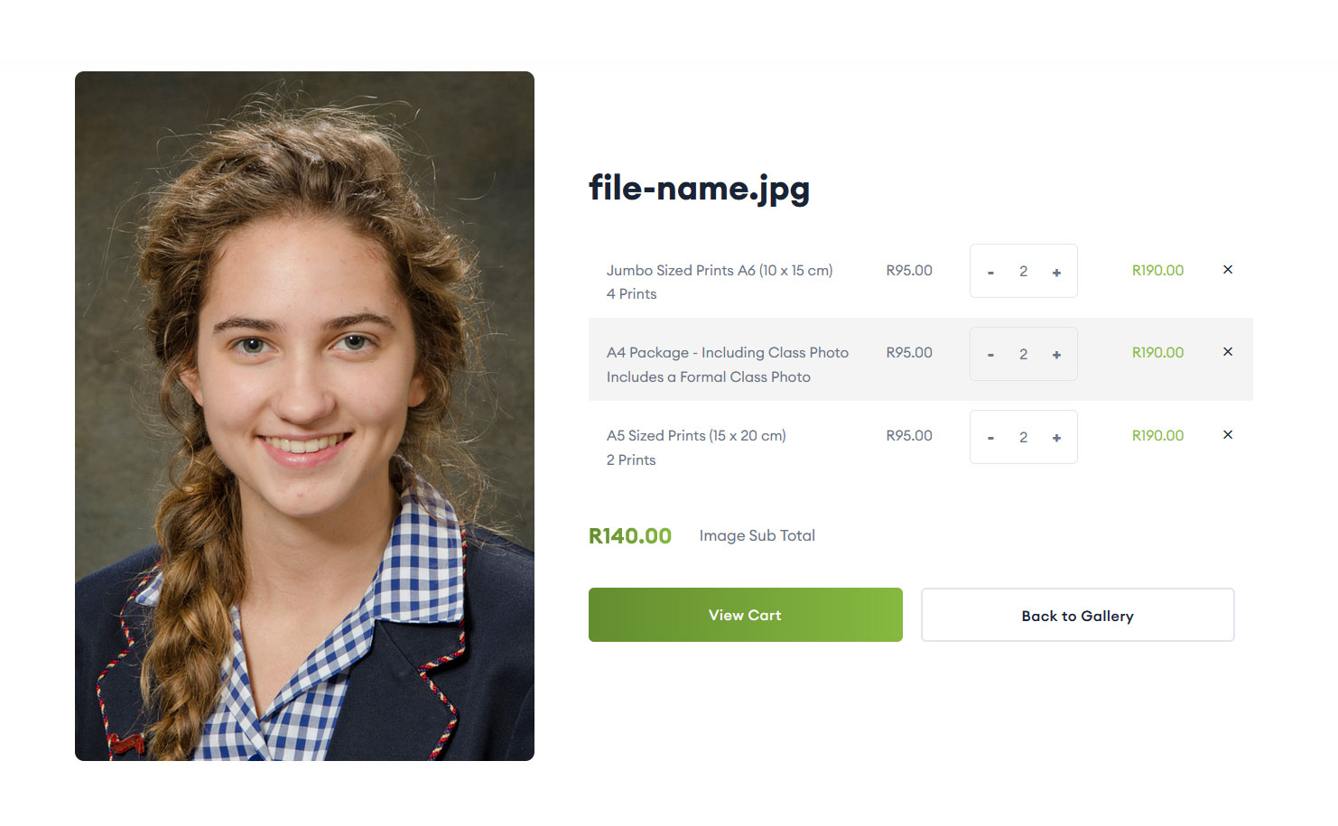
Task: Select the Jumbo Sized Prints A6 label
Action: [720, 270]
